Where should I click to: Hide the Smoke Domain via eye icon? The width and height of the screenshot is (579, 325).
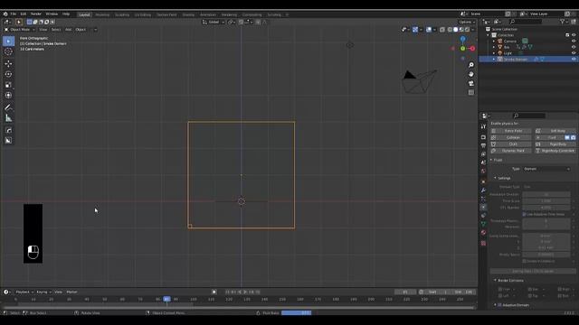pos(574,59)
